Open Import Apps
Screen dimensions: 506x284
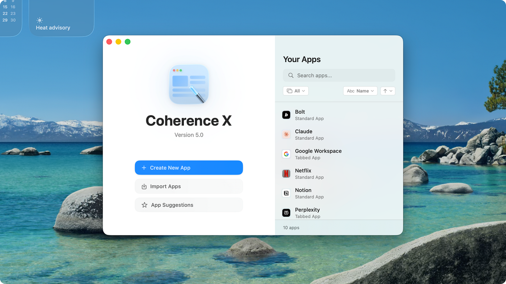tap(189, 187)
